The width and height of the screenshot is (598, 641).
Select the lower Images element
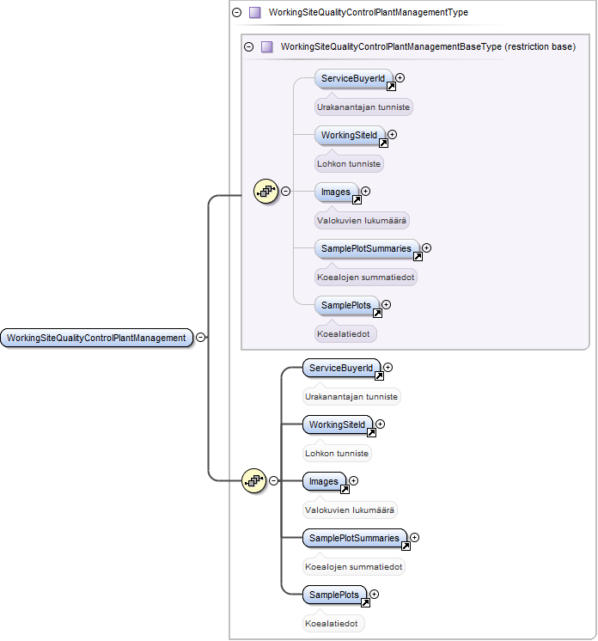324,481
